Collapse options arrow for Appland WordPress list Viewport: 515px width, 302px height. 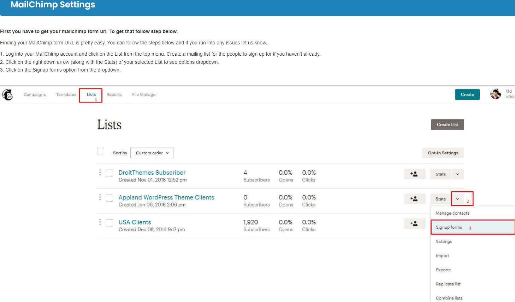(457, 199)
